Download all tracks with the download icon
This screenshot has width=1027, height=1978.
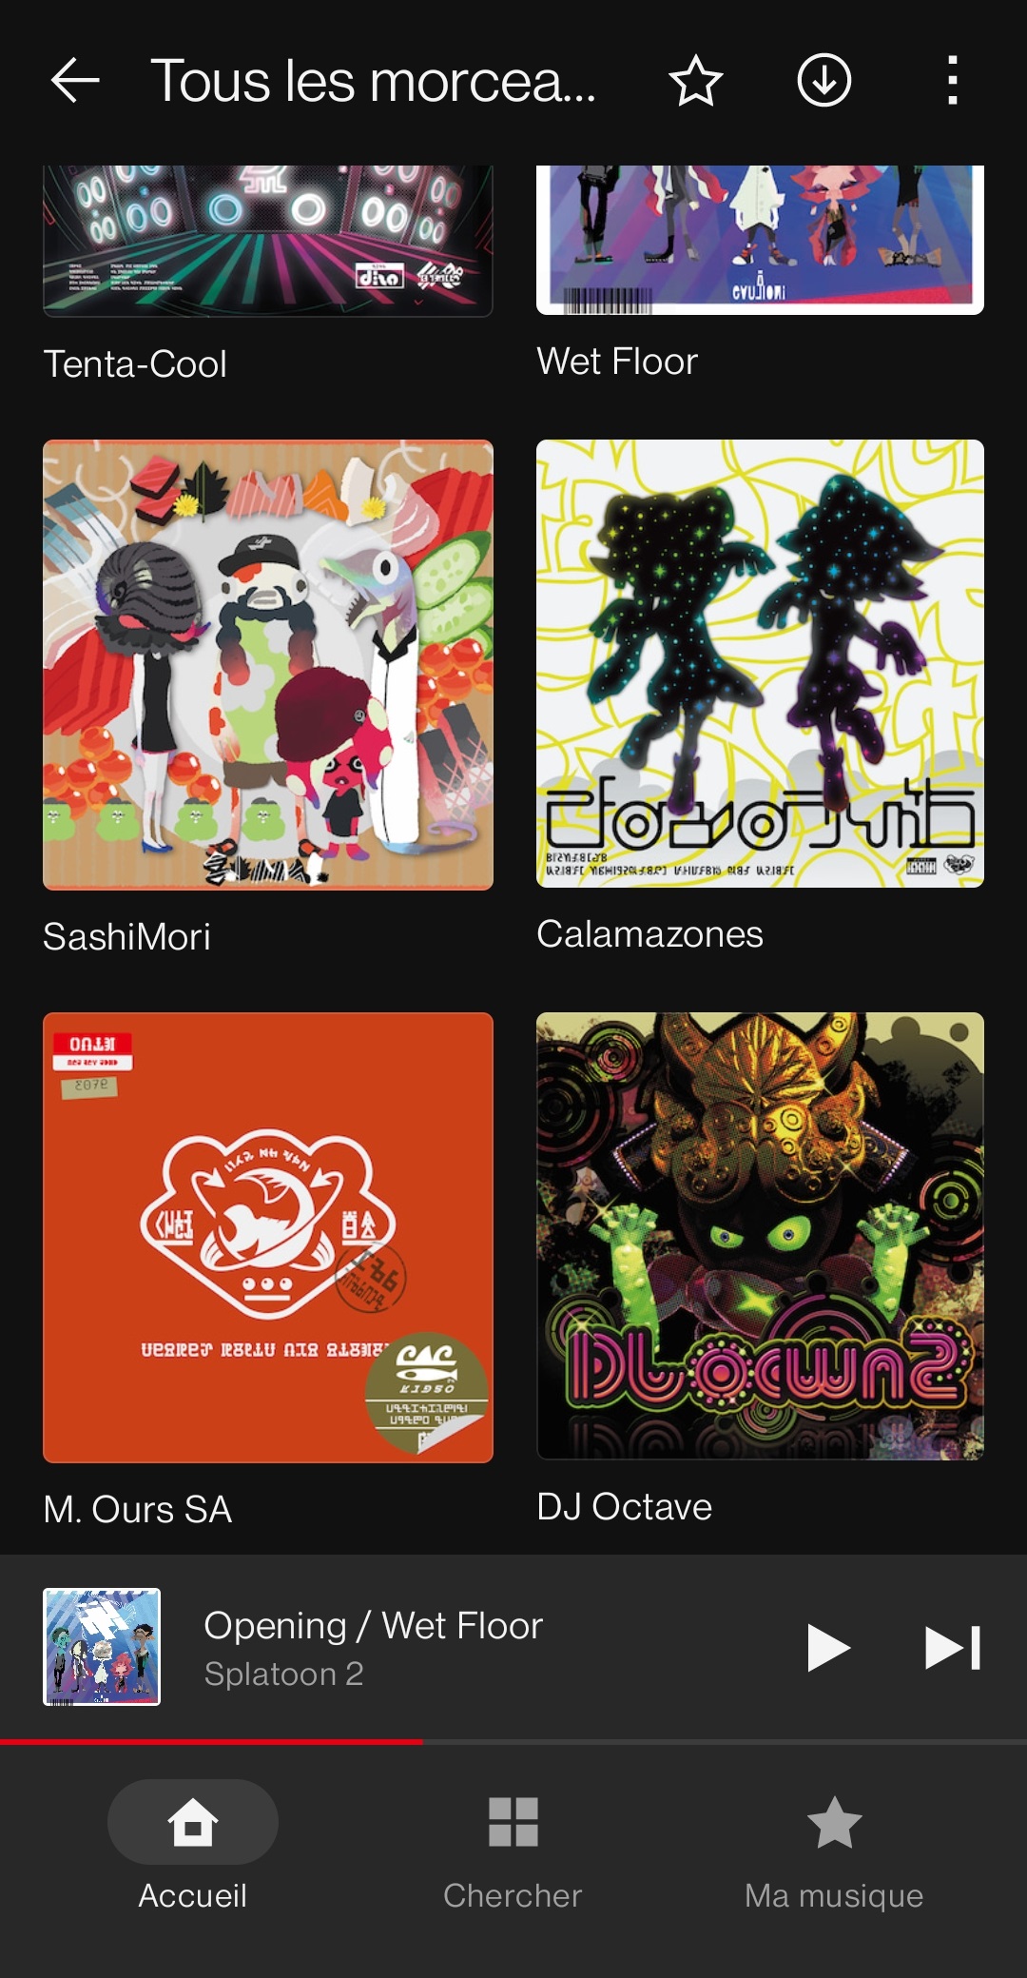[x=824, y=80]
